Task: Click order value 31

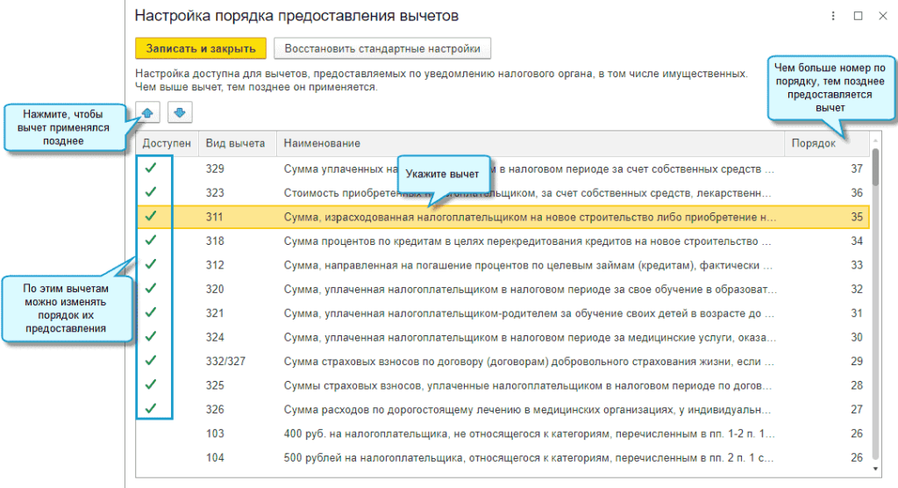Action: coord(856,313)
